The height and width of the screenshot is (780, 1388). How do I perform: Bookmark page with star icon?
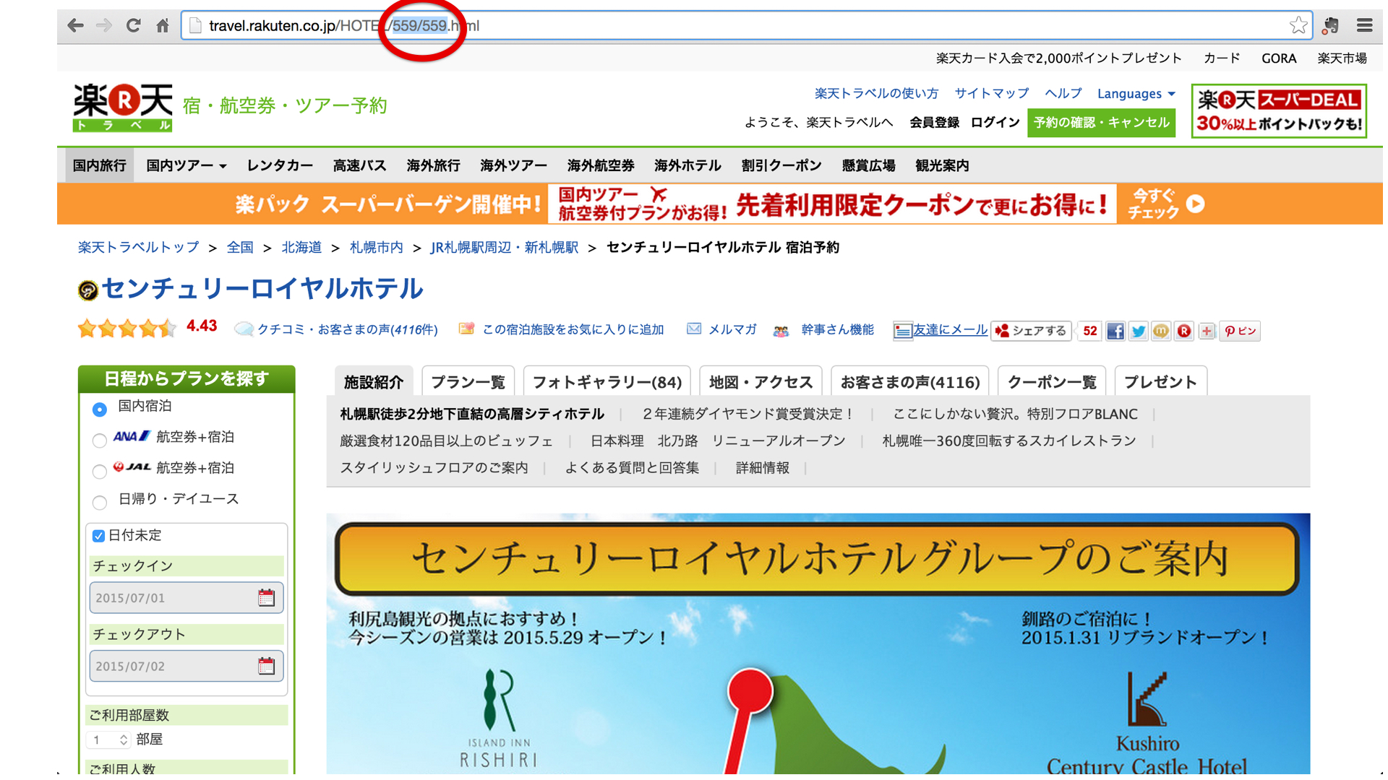tap(1298, 25)
